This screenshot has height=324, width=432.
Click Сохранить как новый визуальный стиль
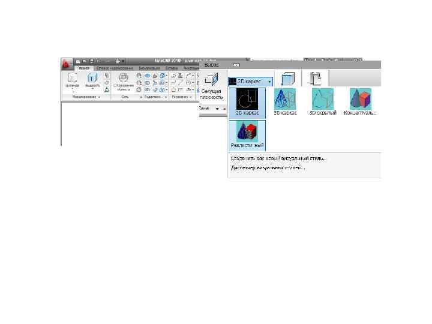(278, 158)
